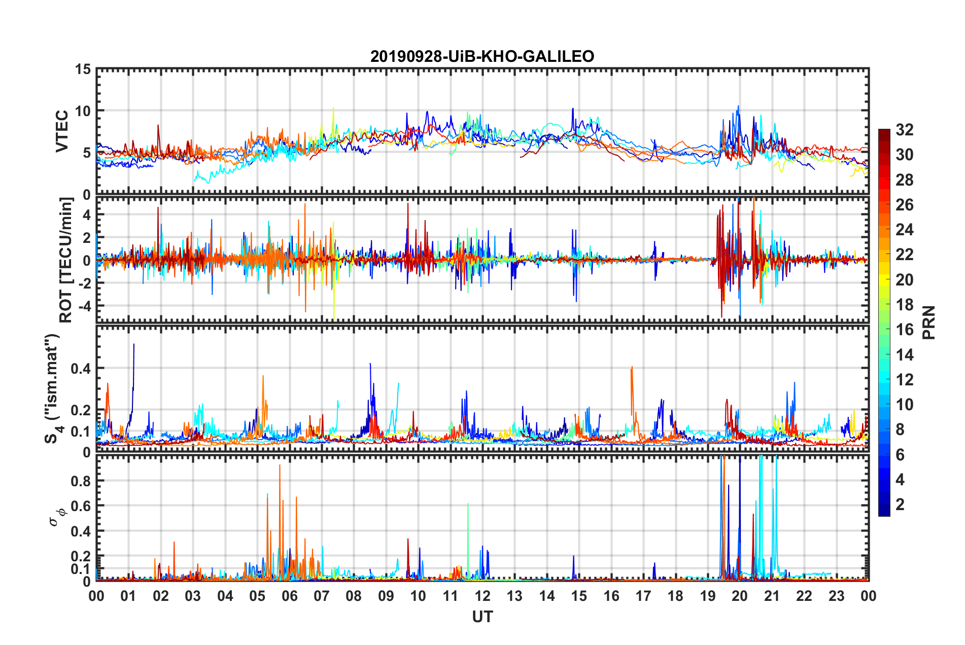Click the x-axis tick label 06
This screenshot has height=645, width=965.
pyautogui.click(x=289, y=596)
